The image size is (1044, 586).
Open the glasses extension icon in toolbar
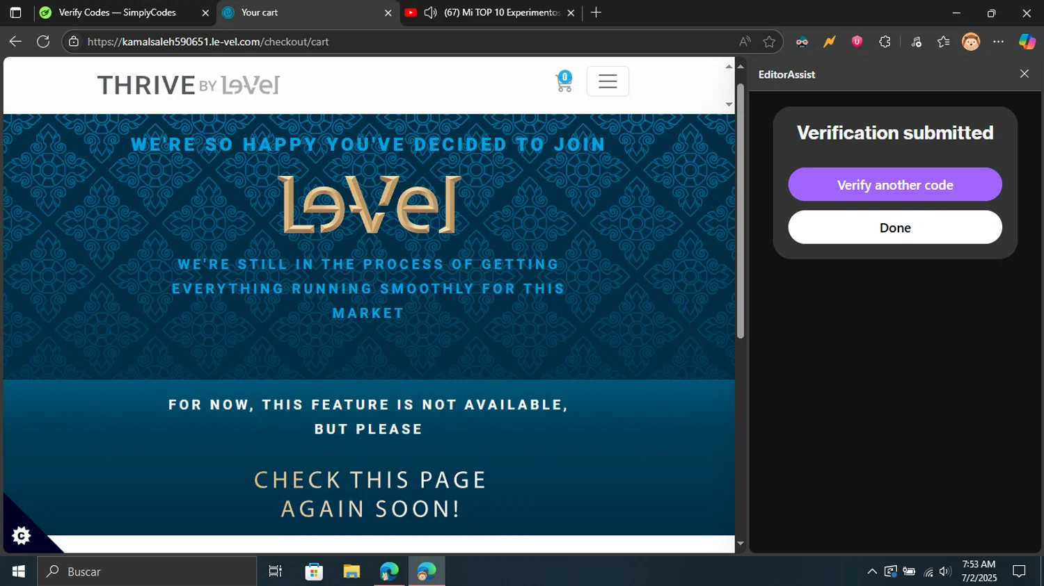(x=802, y=42)
